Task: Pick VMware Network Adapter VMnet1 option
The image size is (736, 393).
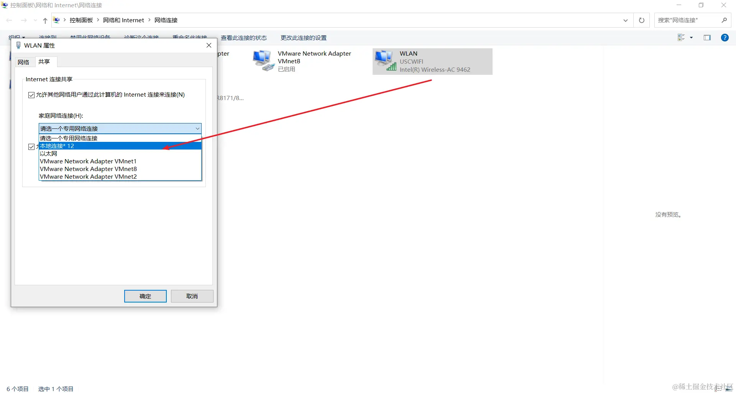Action: coord(120,161)
